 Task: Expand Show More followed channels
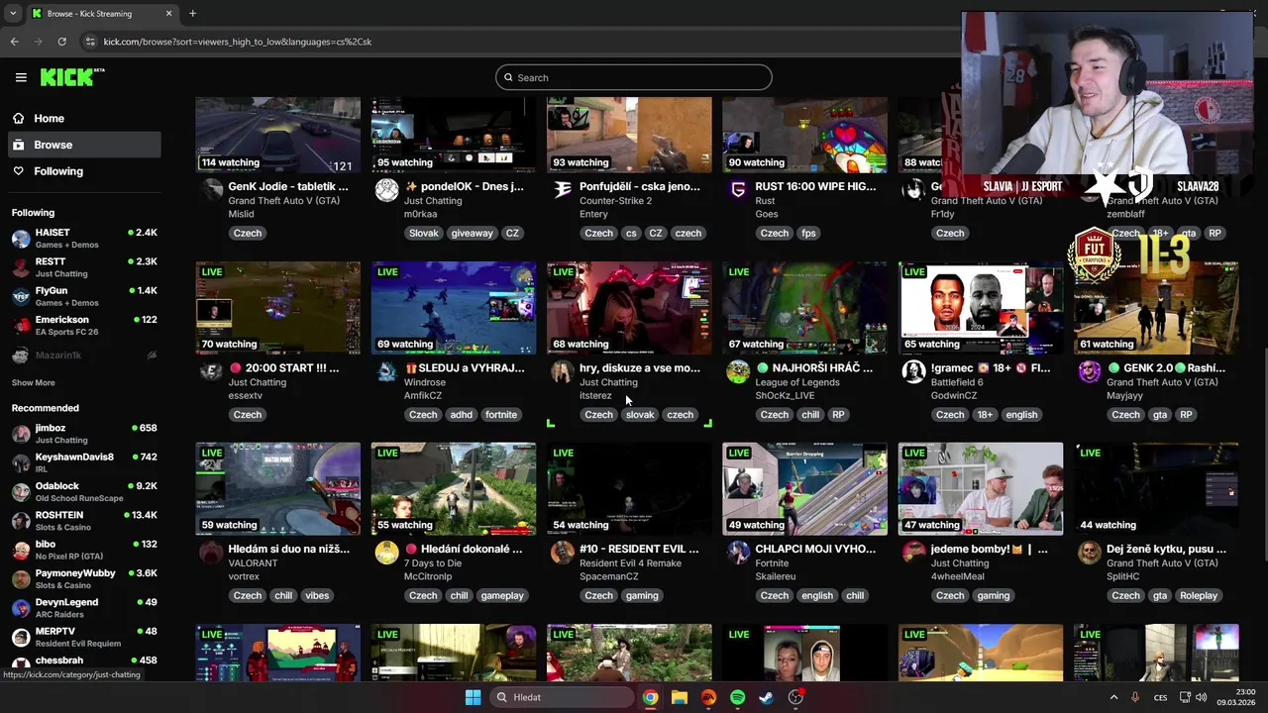[x=34, y=382]
